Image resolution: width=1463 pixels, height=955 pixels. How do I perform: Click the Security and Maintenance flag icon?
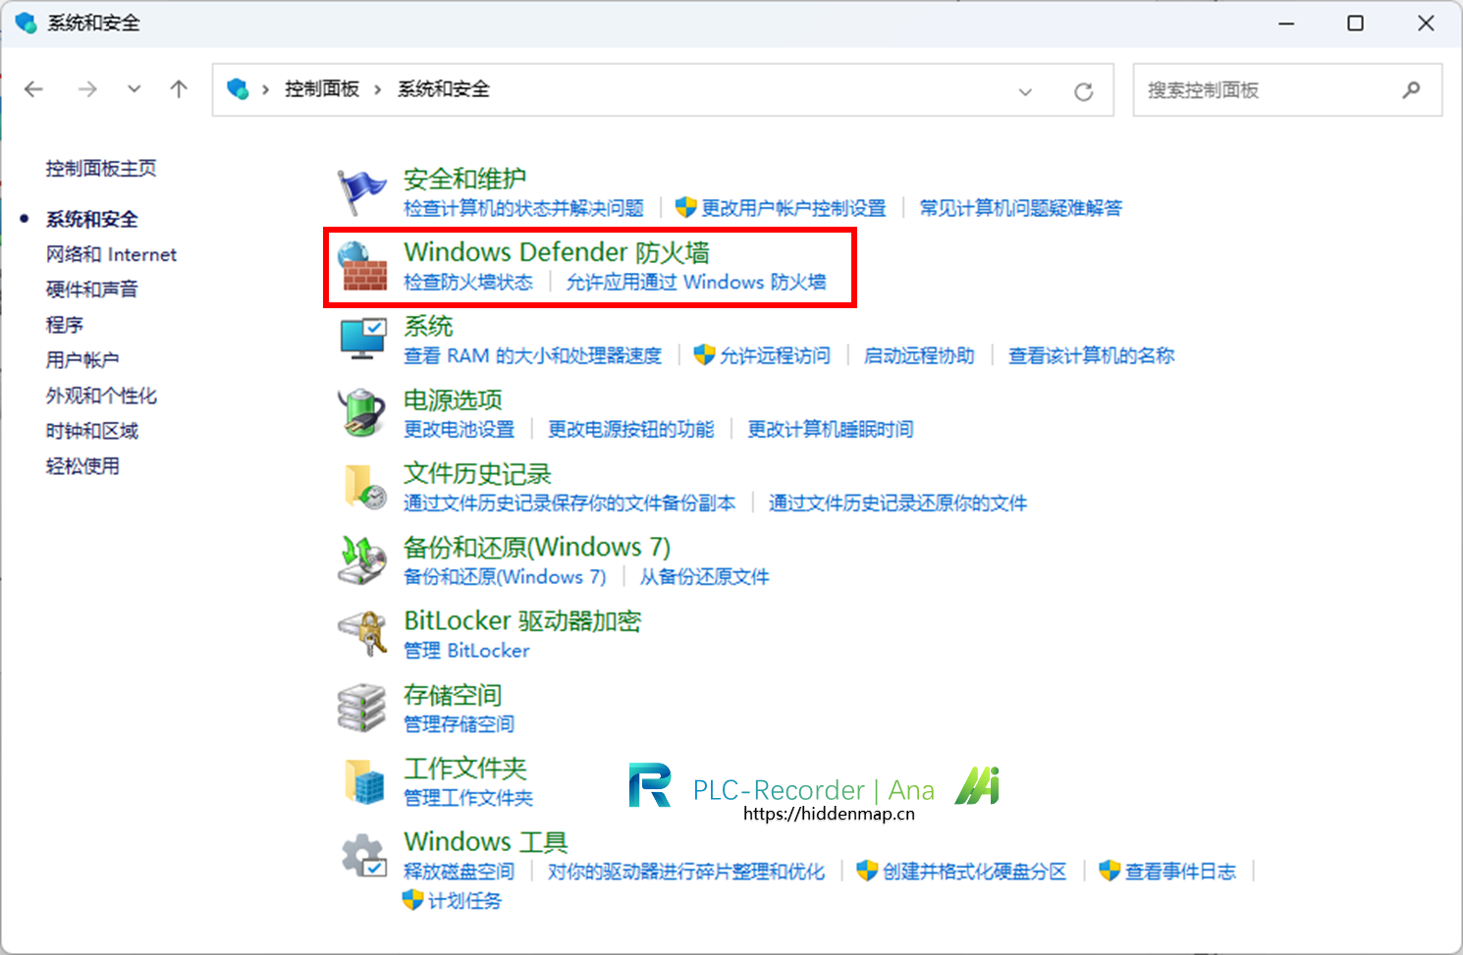[x=362, y=192]
